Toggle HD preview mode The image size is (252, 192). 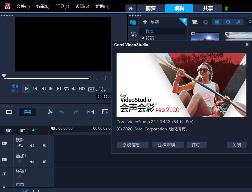click(x=82, y=89)
